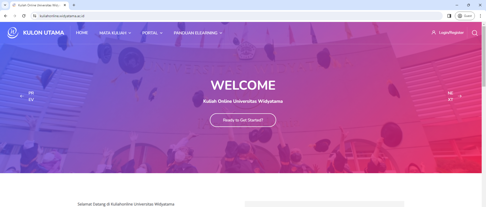Go to the HOME menu item
486x207 pixels.
pos(82,33)
